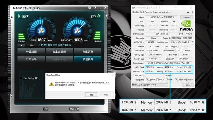
Task: Click the 确定 confirm button in dialog
Action: pyautogui.click(x=92, y=95)
